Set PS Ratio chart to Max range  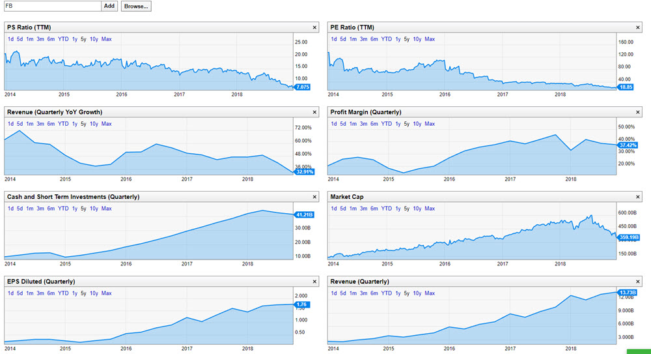click(106, 39)
